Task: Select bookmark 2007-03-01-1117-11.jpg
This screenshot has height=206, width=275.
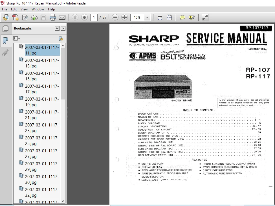Action: pyautogui.click(x=42, y=50)
